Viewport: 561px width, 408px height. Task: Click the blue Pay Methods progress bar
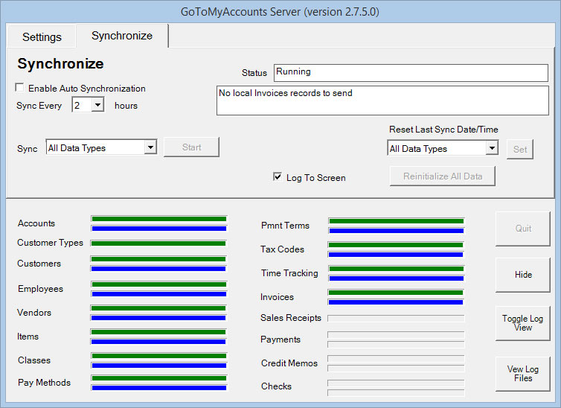[159, 388]
